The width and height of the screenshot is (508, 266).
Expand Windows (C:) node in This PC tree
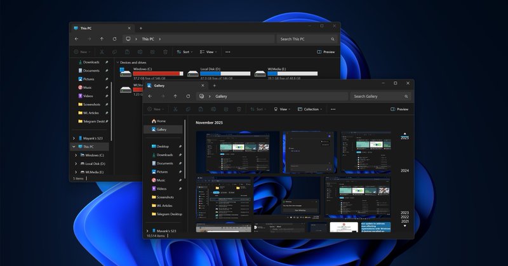click(x=76, y=155)
